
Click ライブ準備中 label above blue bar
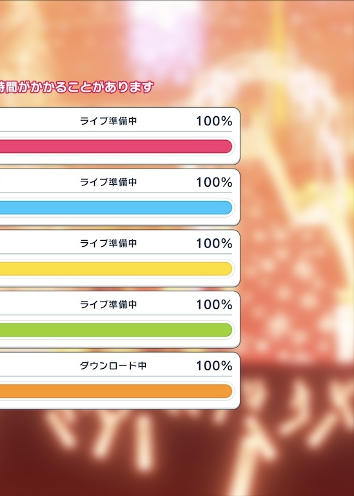coord(108,182)
